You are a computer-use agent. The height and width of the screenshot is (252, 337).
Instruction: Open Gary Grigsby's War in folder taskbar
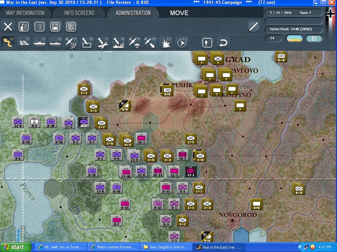click(166, 247)
